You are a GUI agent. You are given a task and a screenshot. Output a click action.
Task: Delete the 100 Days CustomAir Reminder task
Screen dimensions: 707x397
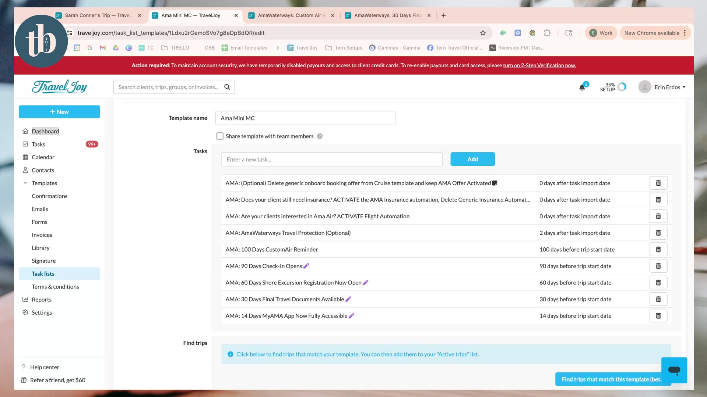click(658, 249)
